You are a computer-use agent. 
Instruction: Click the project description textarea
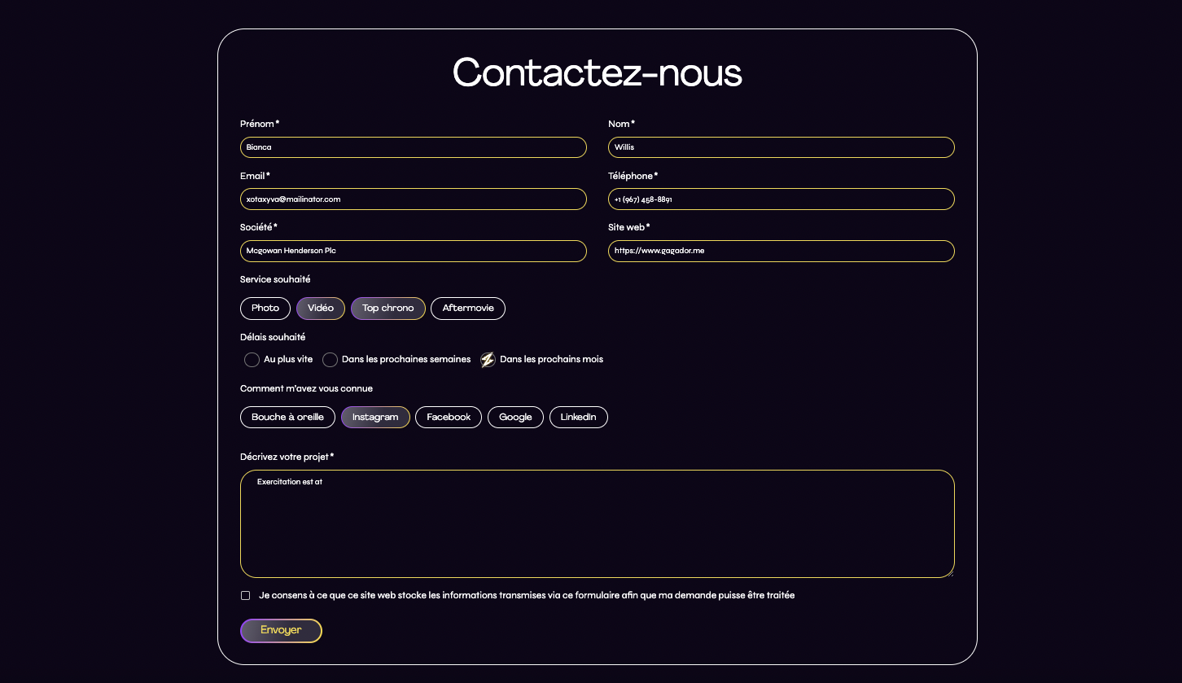(x=598, y=524)
